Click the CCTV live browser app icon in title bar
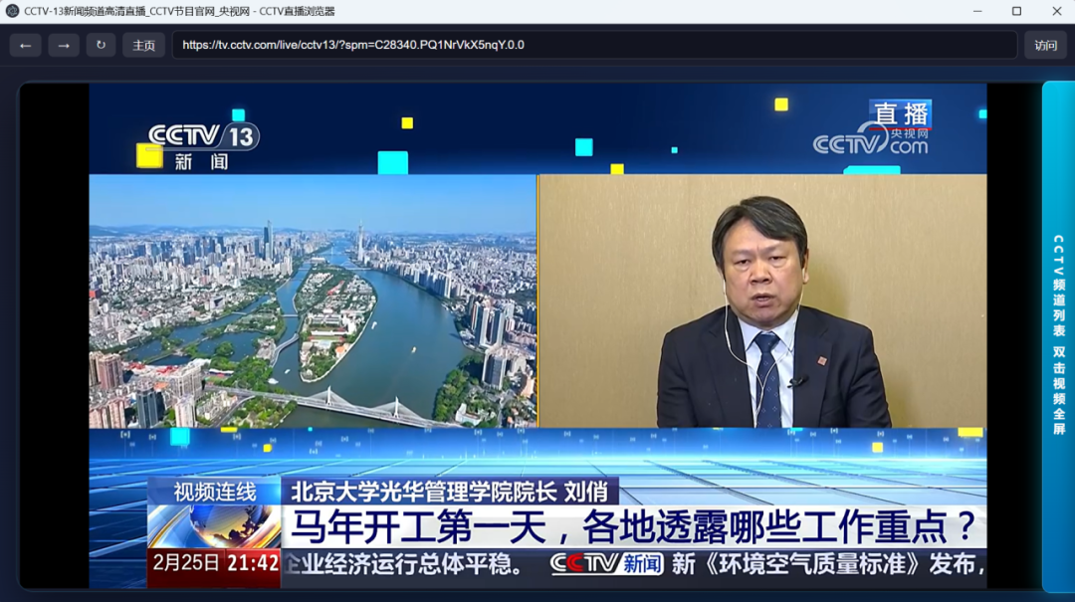The width and height of the screenshot is (1075, 602). [x=12, y=11]
